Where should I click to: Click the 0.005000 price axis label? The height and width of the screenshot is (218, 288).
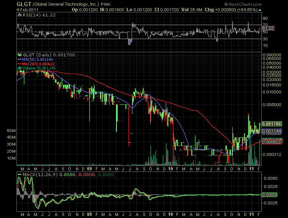(x=272, y=105)
